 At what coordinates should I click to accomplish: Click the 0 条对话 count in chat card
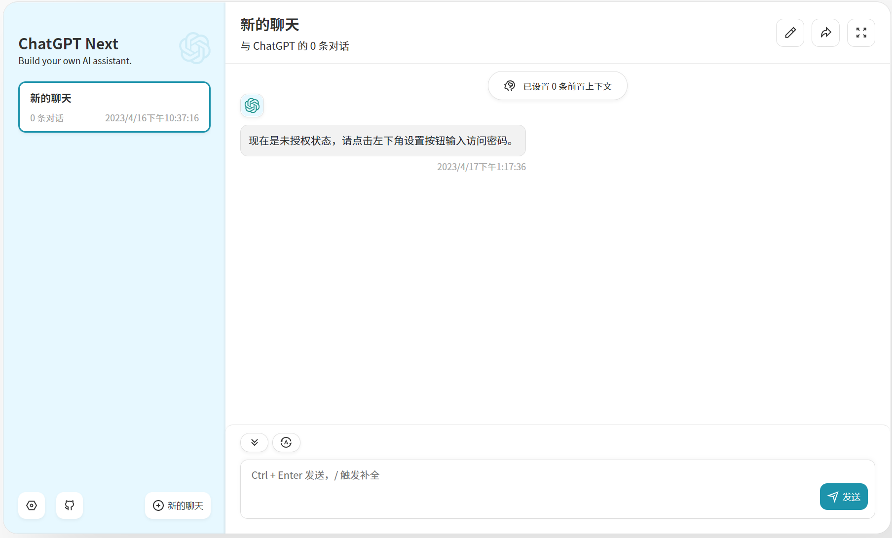47,118
